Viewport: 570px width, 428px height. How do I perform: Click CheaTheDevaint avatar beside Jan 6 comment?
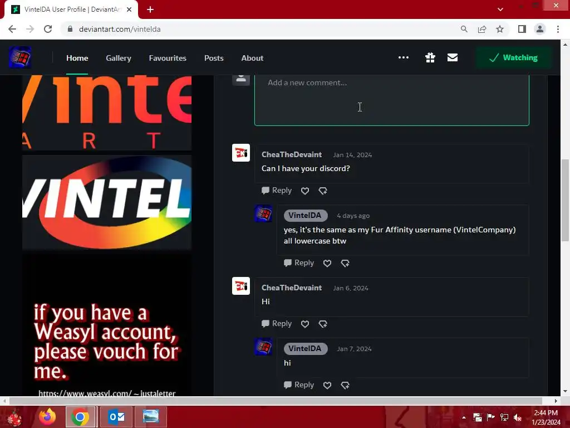[x=241, y=286]
